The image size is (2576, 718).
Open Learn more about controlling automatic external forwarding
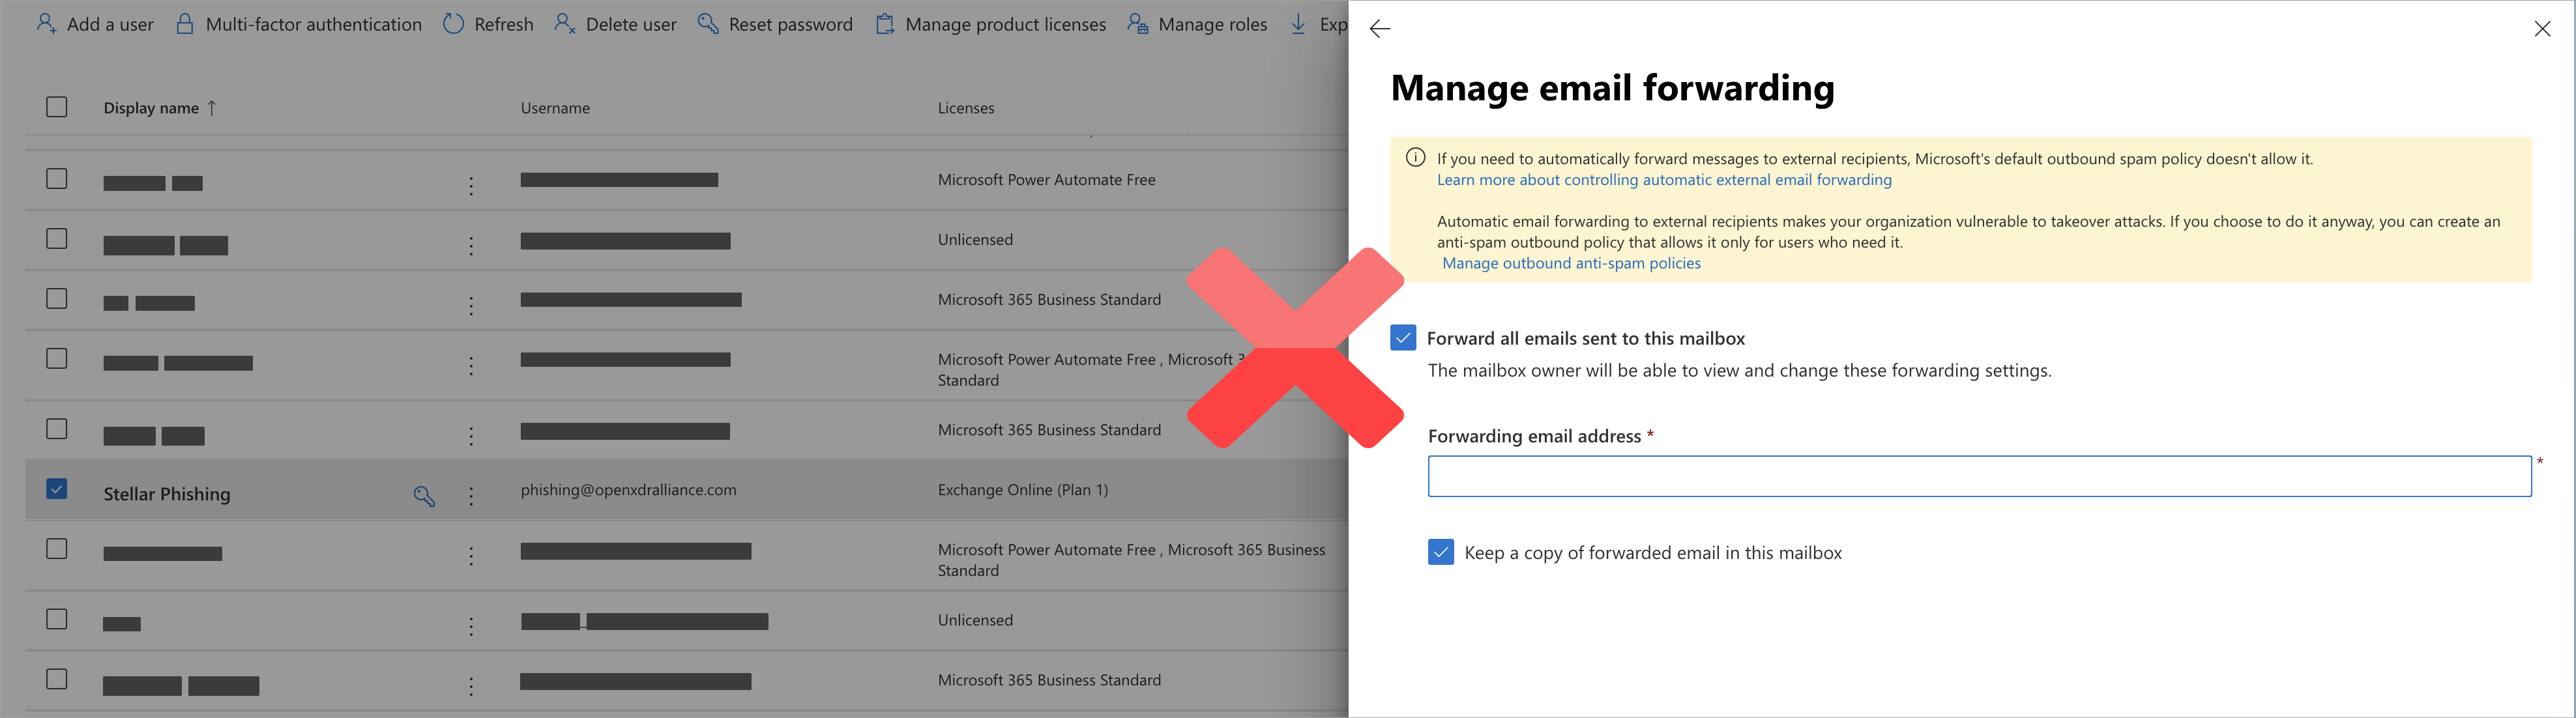pyautogui.click(x=1664, y=180)
